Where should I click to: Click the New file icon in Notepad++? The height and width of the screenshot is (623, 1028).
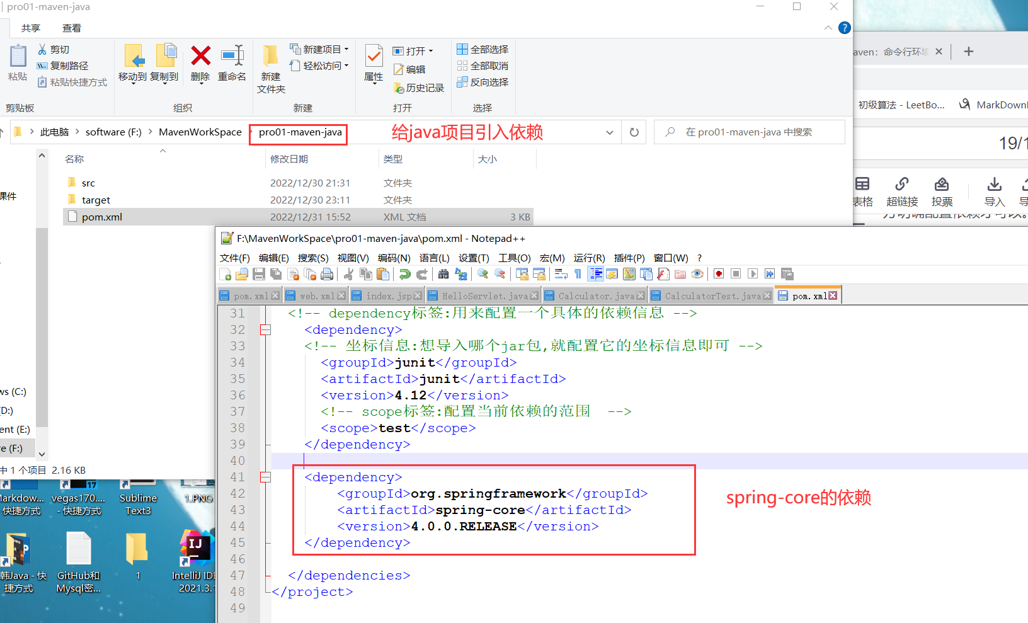[225, 274]
